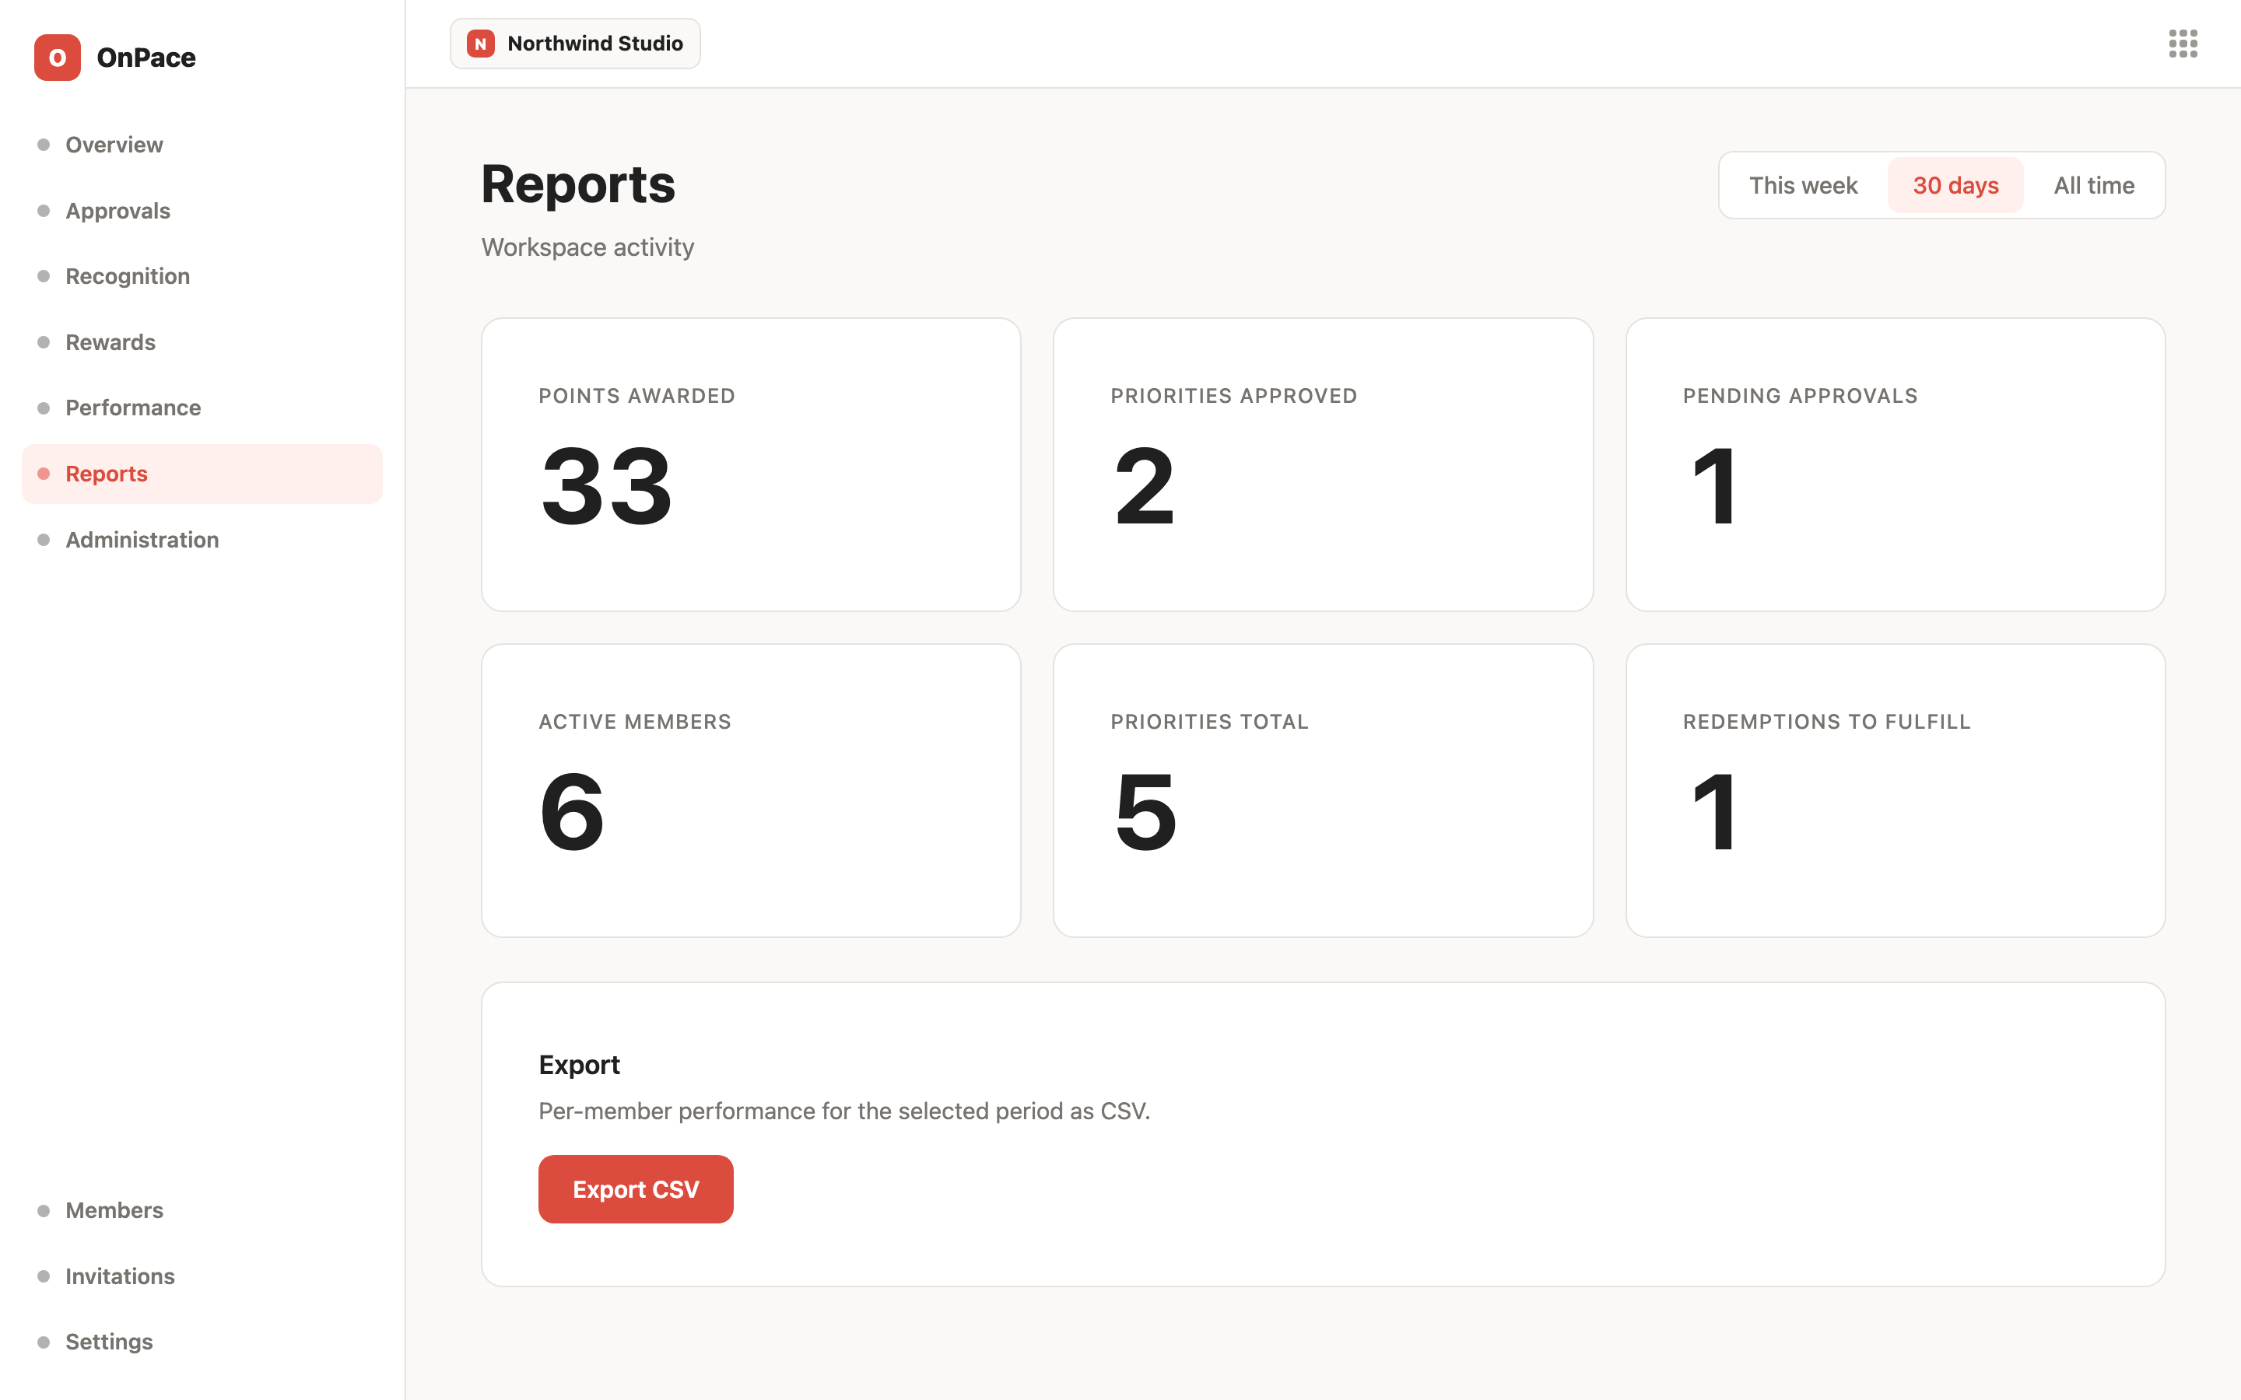Image resolution: width=2241 pixels, height=1400 pixels.
Task: Click the Priorities Approved card
Action: click(1322, 465)
